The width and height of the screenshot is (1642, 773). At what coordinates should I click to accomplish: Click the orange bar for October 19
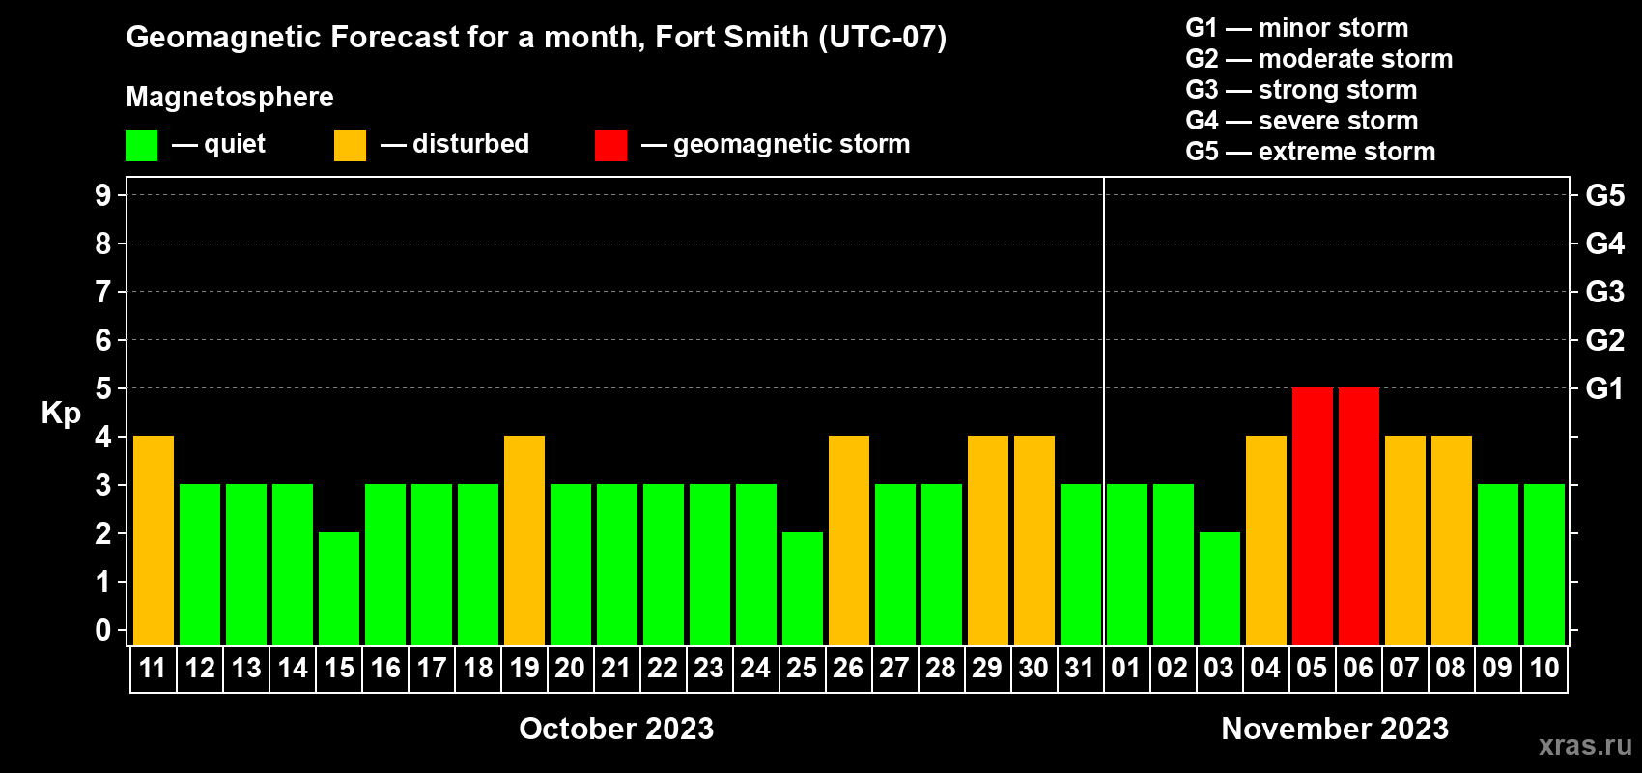tap(524, 540)
